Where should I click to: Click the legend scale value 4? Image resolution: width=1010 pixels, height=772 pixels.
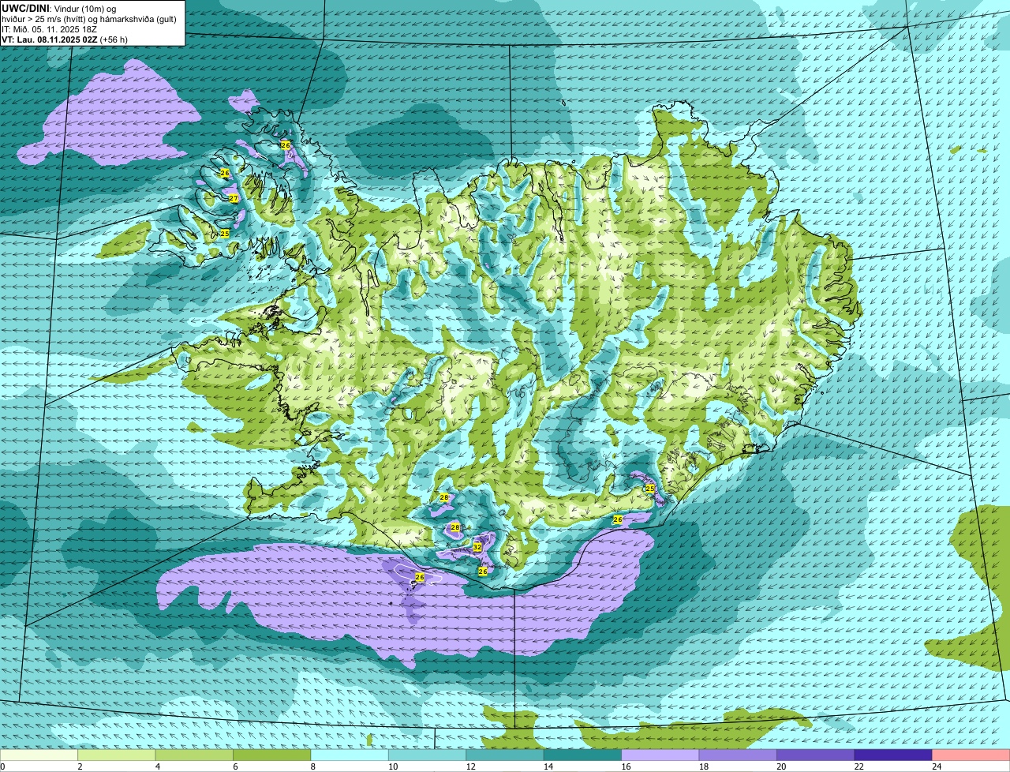[x=156, y=766]
